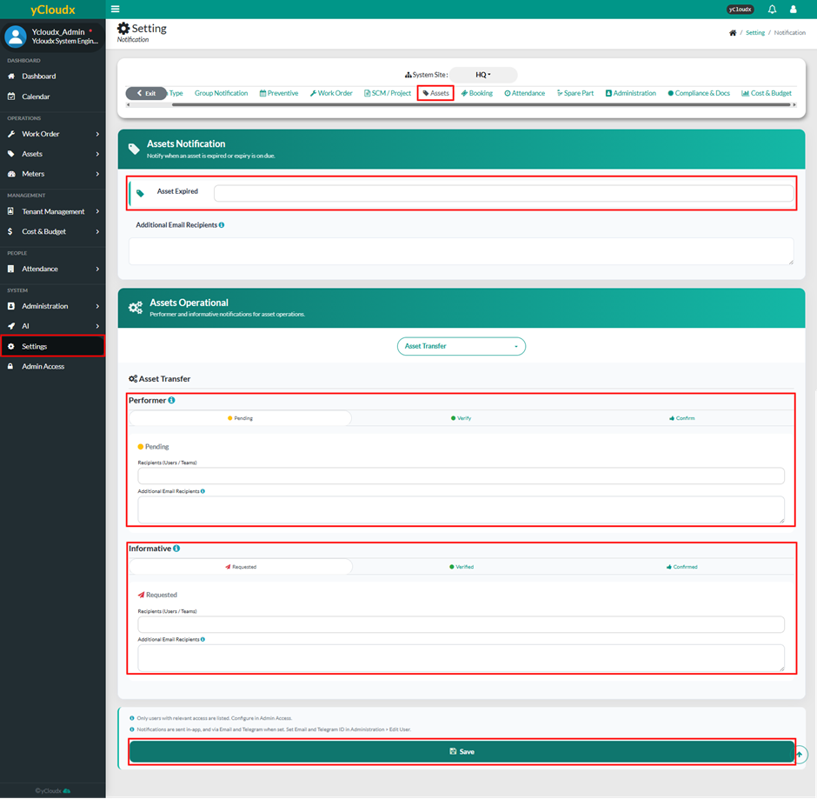Expand Cost & Budget sidebar chevron
Screen dimensions: 817x799
tap(97, 231)
